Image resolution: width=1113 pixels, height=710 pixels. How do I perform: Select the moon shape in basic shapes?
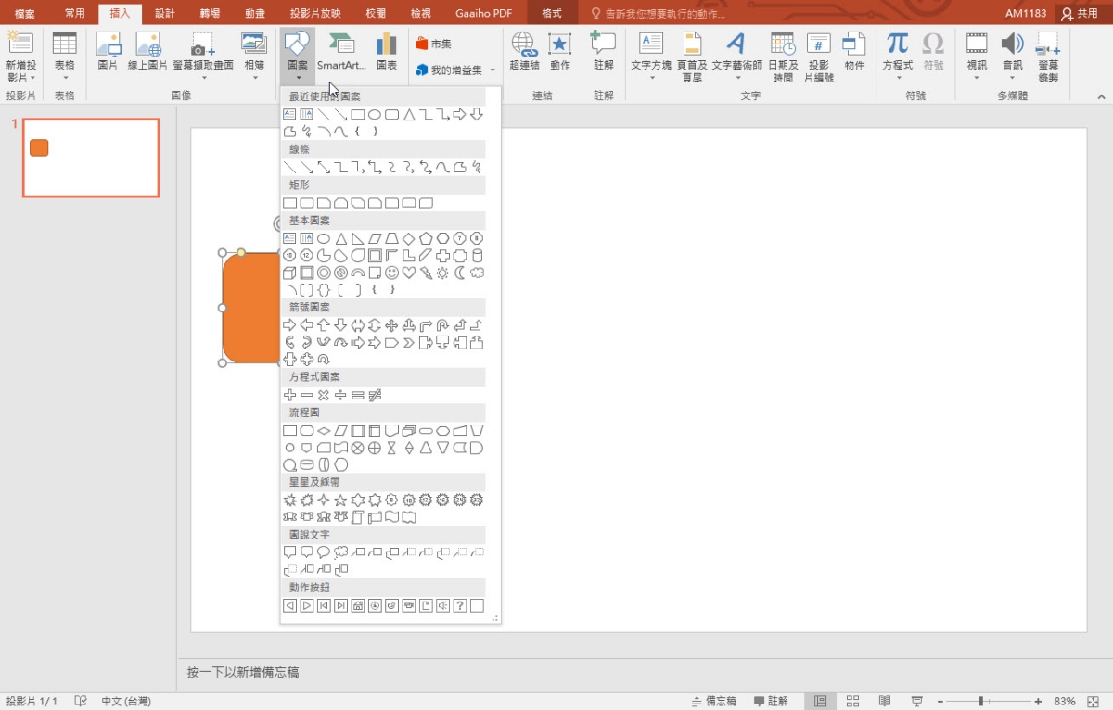[x=460, y=273]
